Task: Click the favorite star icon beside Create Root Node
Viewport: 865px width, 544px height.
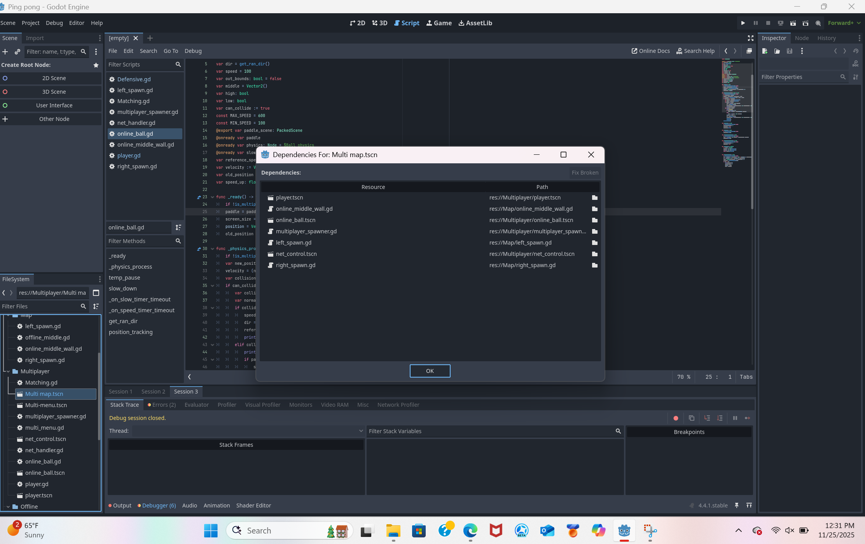Action: click(x=96, y=65)
